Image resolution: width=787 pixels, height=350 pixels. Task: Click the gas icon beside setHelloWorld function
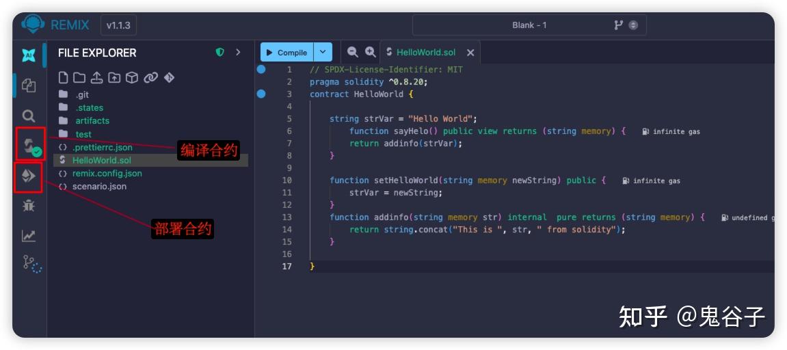coord(626,180)
